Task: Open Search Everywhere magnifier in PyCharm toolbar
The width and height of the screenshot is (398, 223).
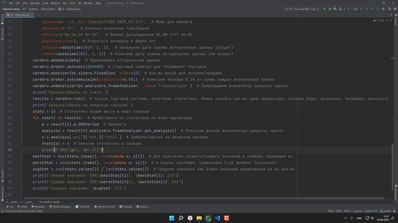Action: tap(389, 9)
